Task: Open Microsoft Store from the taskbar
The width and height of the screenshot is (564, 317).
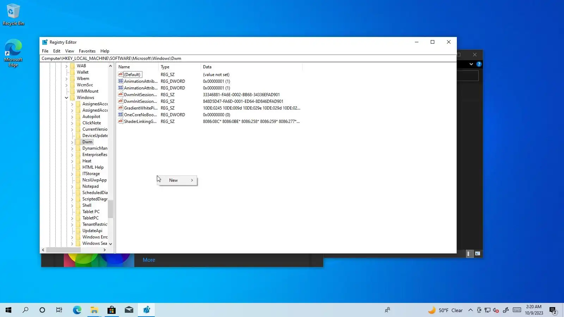Action: click(111, 310)
